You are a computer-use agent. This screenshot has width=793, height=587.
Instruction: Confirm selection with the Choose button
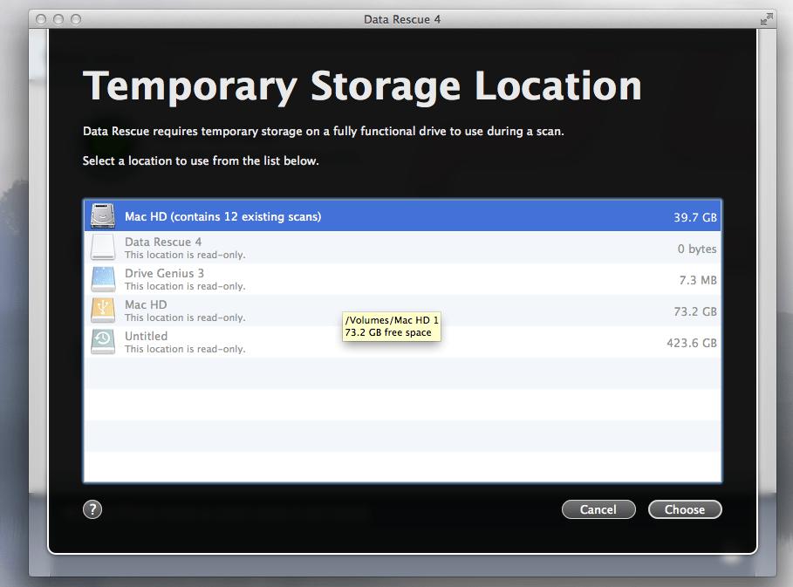[x=685, y=509]
